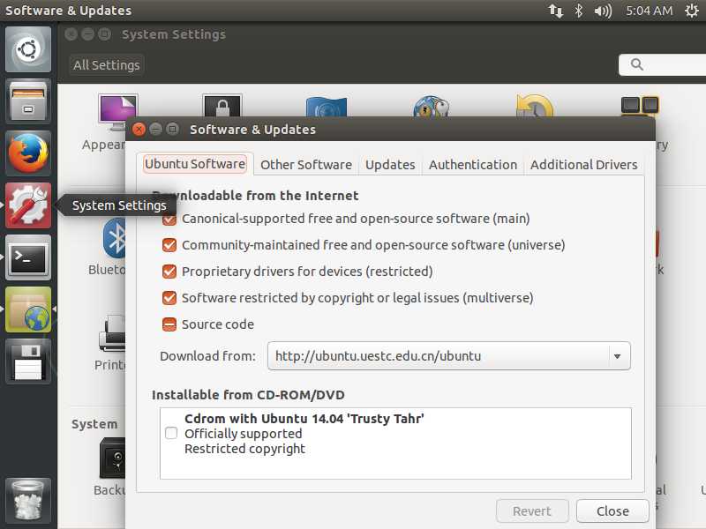The height and width of the screenshot is (529, 706).
Task: Open globe with keys icon in Settings
Action: point(431,106)
